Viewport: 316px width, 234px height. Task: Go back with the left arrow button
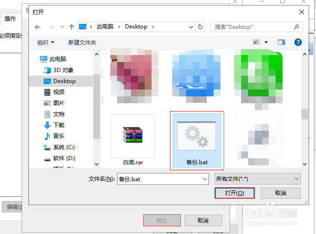pyautogui.click(x=38, y=27)
